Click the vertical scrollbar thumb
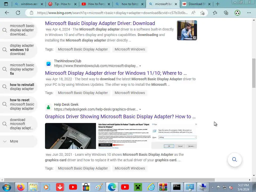 click(254, 73)
